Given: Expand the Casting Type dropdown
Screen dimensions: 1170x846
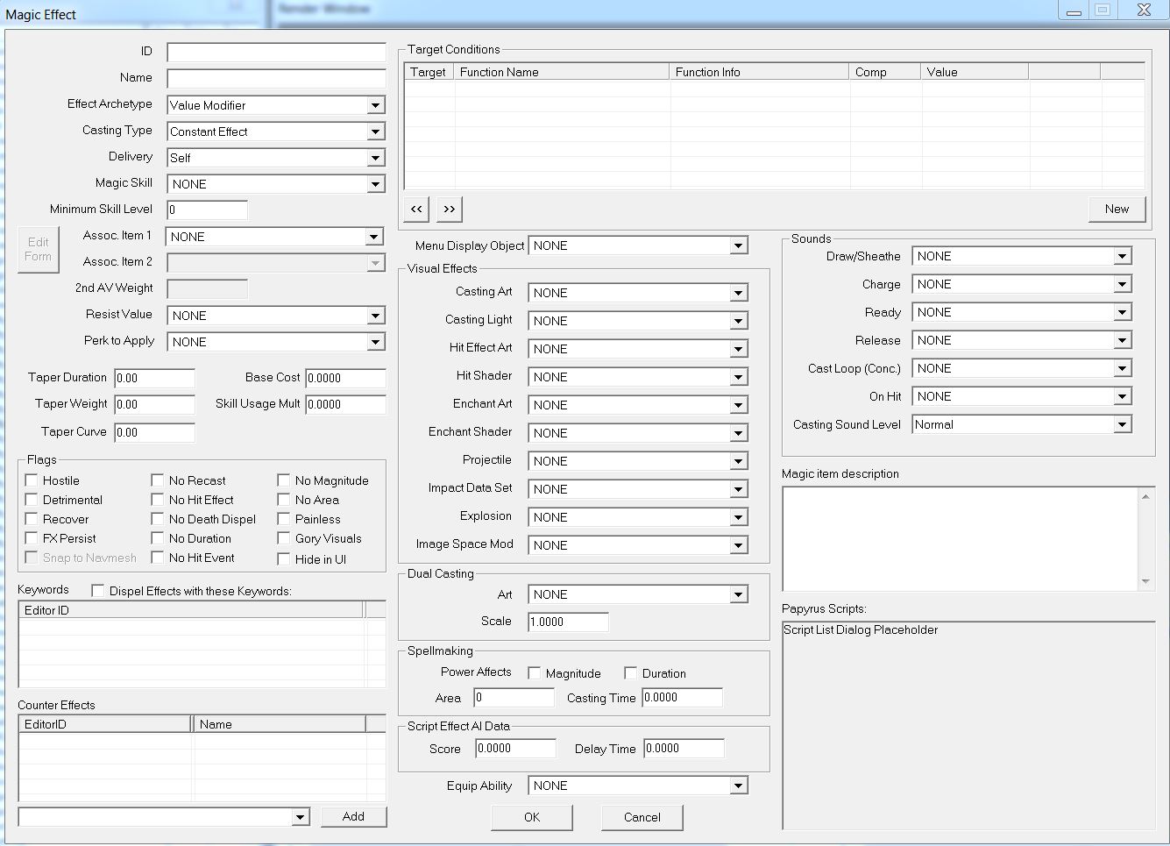Looking at the screenshot, I should tap(375, 132).
